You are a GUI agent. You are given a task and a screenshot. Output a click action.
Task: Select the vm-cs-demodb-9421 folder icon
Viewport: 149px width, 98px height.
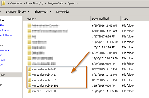pos(29,74)
